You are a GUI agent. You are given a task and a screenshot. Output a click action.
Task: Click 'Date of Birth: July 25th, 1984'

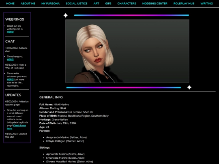(58, 123)
